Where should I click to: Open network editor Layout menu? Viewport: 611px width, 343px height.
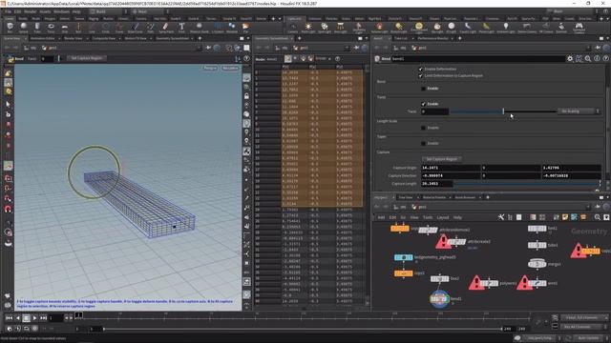click(443, 217)
